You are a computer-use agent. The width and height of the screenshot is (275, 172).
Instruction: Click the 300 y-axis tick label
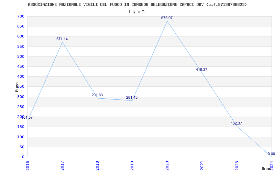[x=21, y=97]
